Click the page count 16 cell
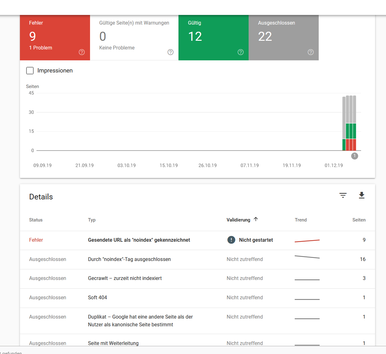The image size is (386, 354). (x=363, y=259)
